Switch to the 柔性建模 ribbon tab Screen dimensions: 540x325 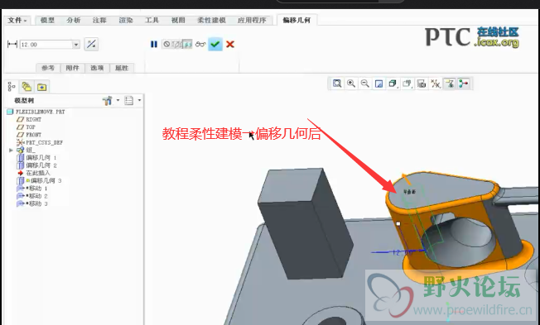point(211,21)
